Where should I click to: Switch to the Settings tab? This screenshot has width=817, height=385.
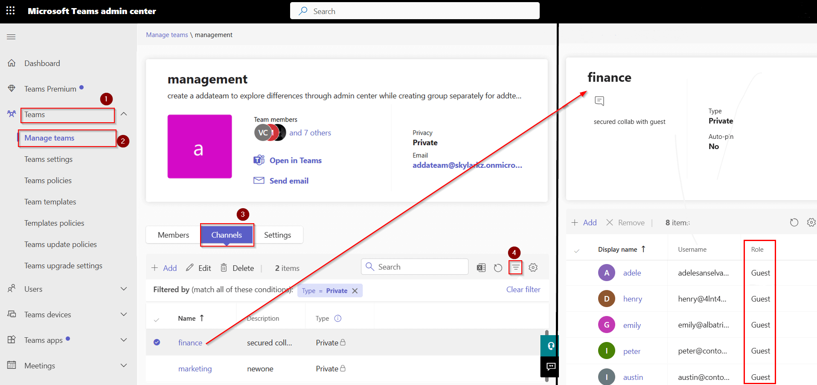tap(277, 235)
